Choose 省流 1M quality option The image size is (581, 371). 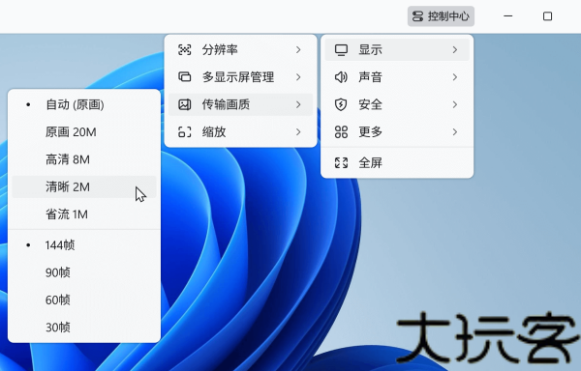[x=84, y=214]
